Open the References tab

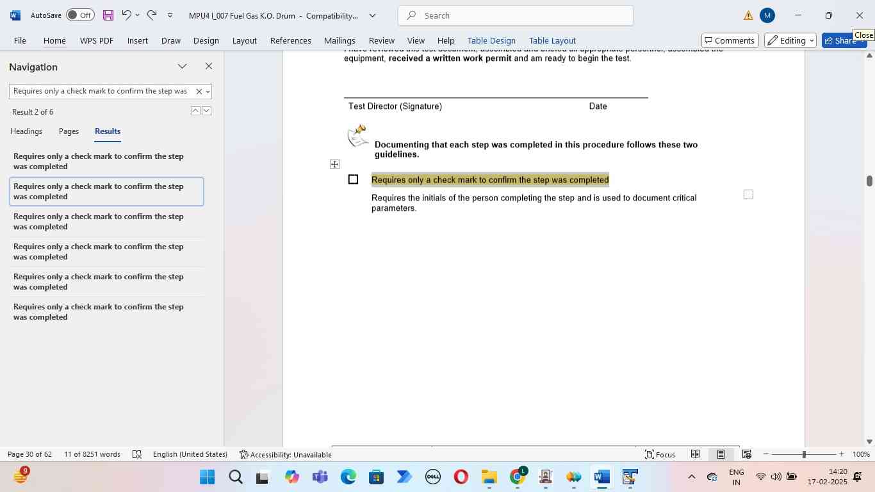click(291, 40)
